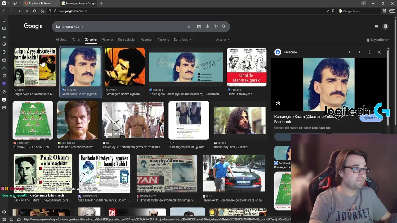
Task: Open the Bookmarks panel in sidebar
Action: click(x=4, y=20)
